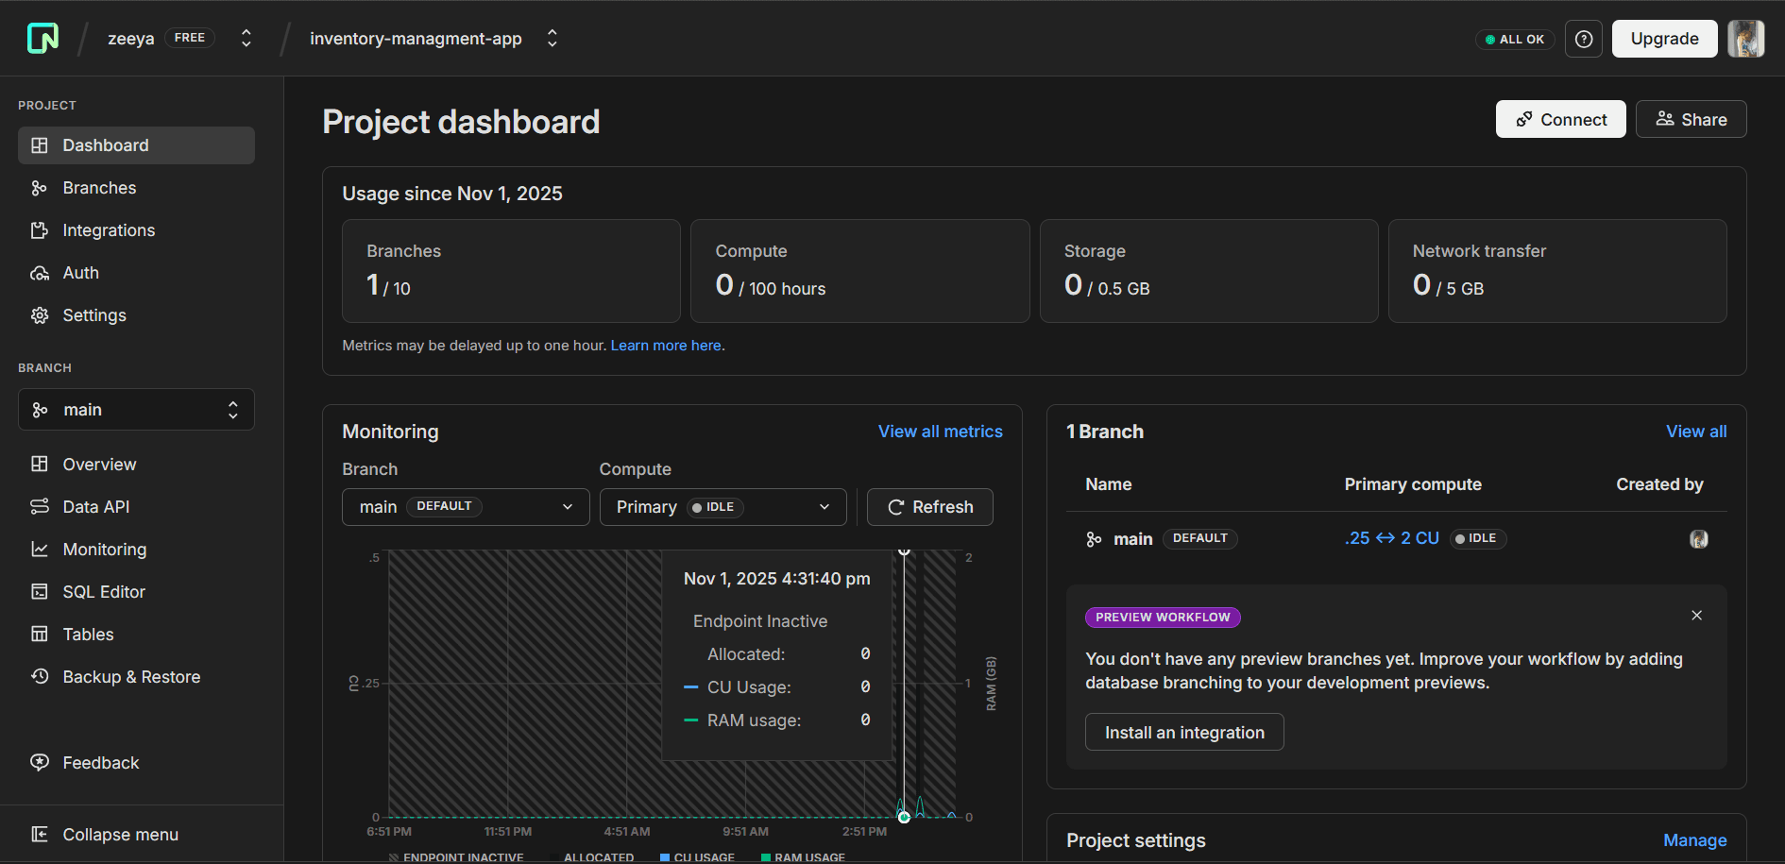1785x864 pixels.
Task: Click your profile avatar picture
Action: point(1745,39)
